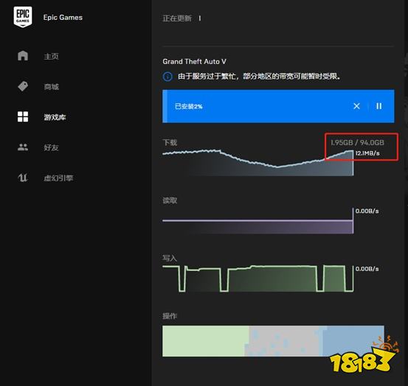Image resolution: width=408 pixels, height=386 pixels.
Task: Click the 写入 label
Action: (170, 258)
